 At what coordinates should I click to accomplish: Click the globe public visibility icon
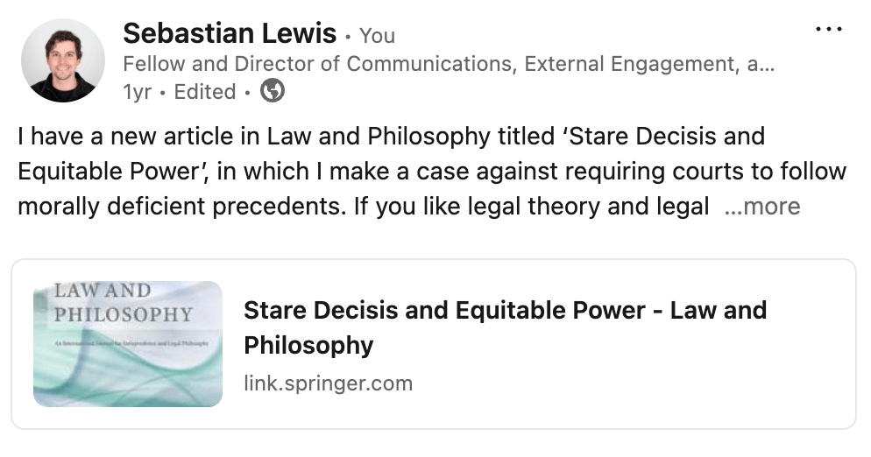click(273, 91)
